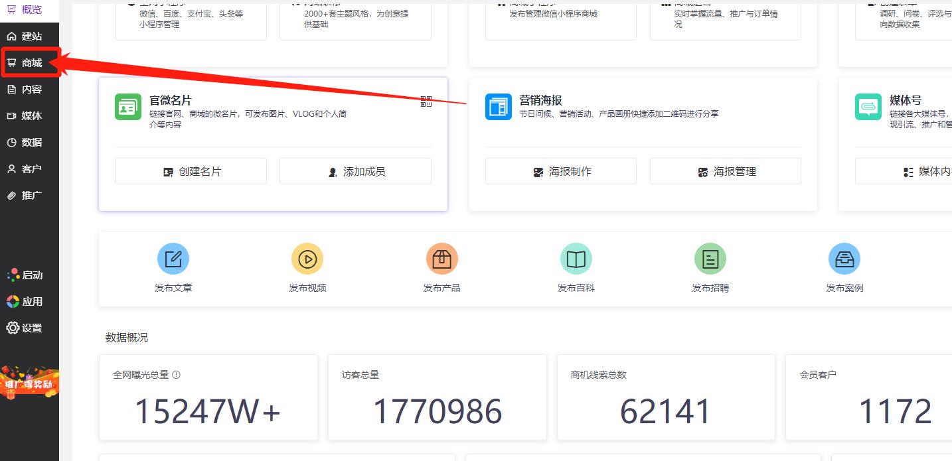Open 海报管理
The height and width of the screenshot is (461, 952).
point(726,171)
